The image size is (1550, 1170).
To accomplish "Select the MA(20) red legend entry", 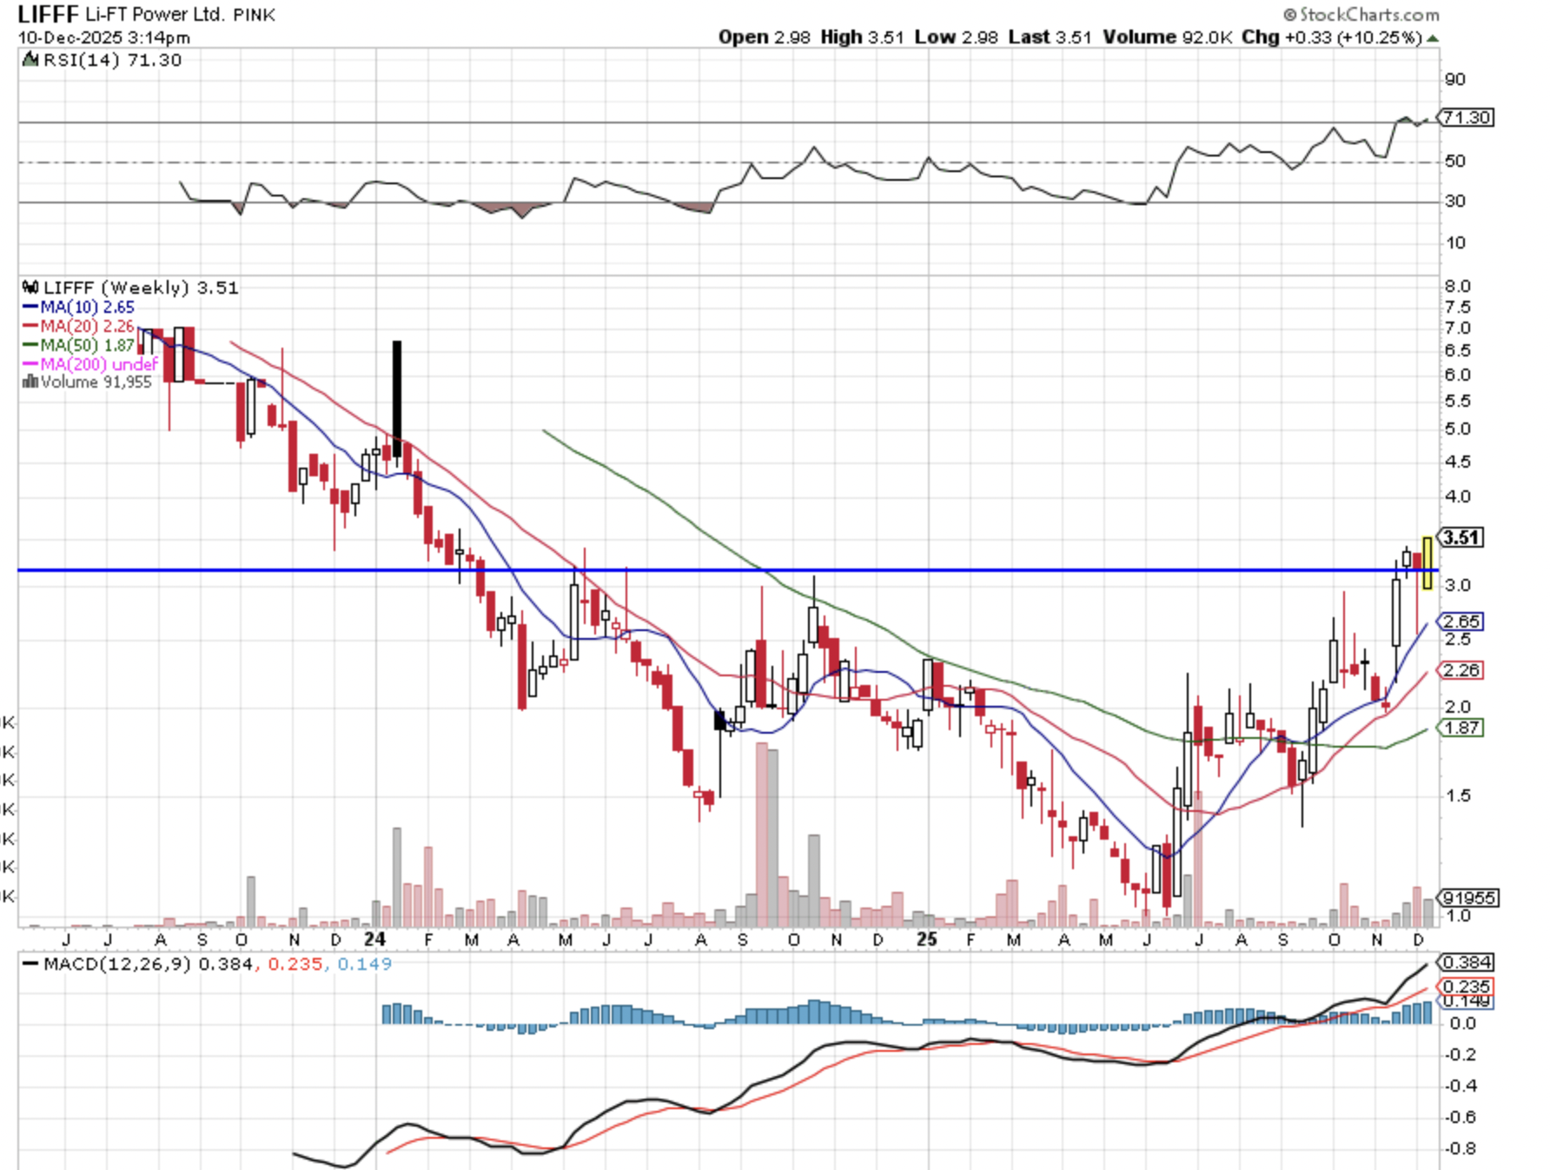I will point(78,326).
